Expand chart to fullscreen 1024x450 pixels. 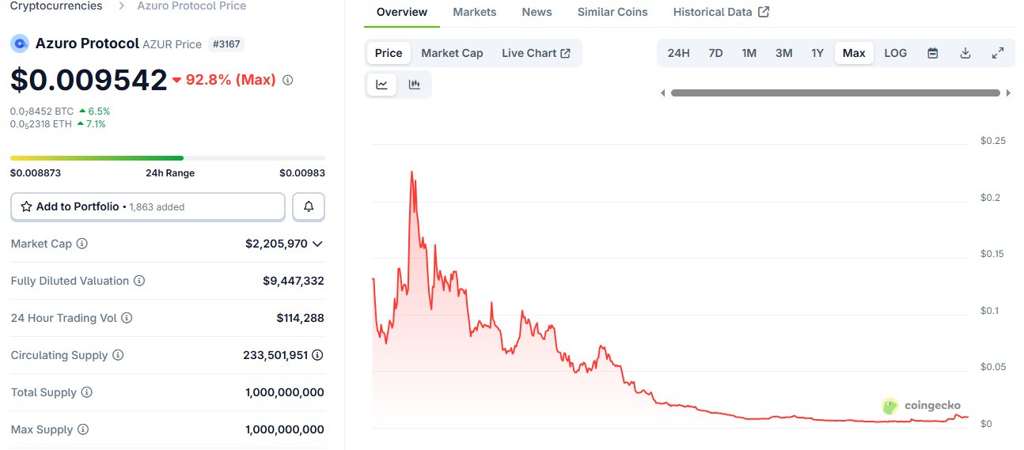point(998,53)
